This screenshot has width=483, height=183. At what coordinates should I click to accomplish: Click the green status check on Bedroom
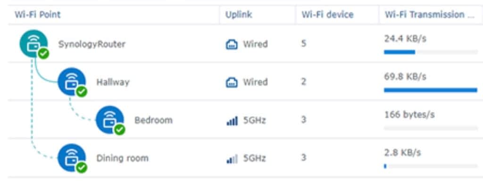120,129
